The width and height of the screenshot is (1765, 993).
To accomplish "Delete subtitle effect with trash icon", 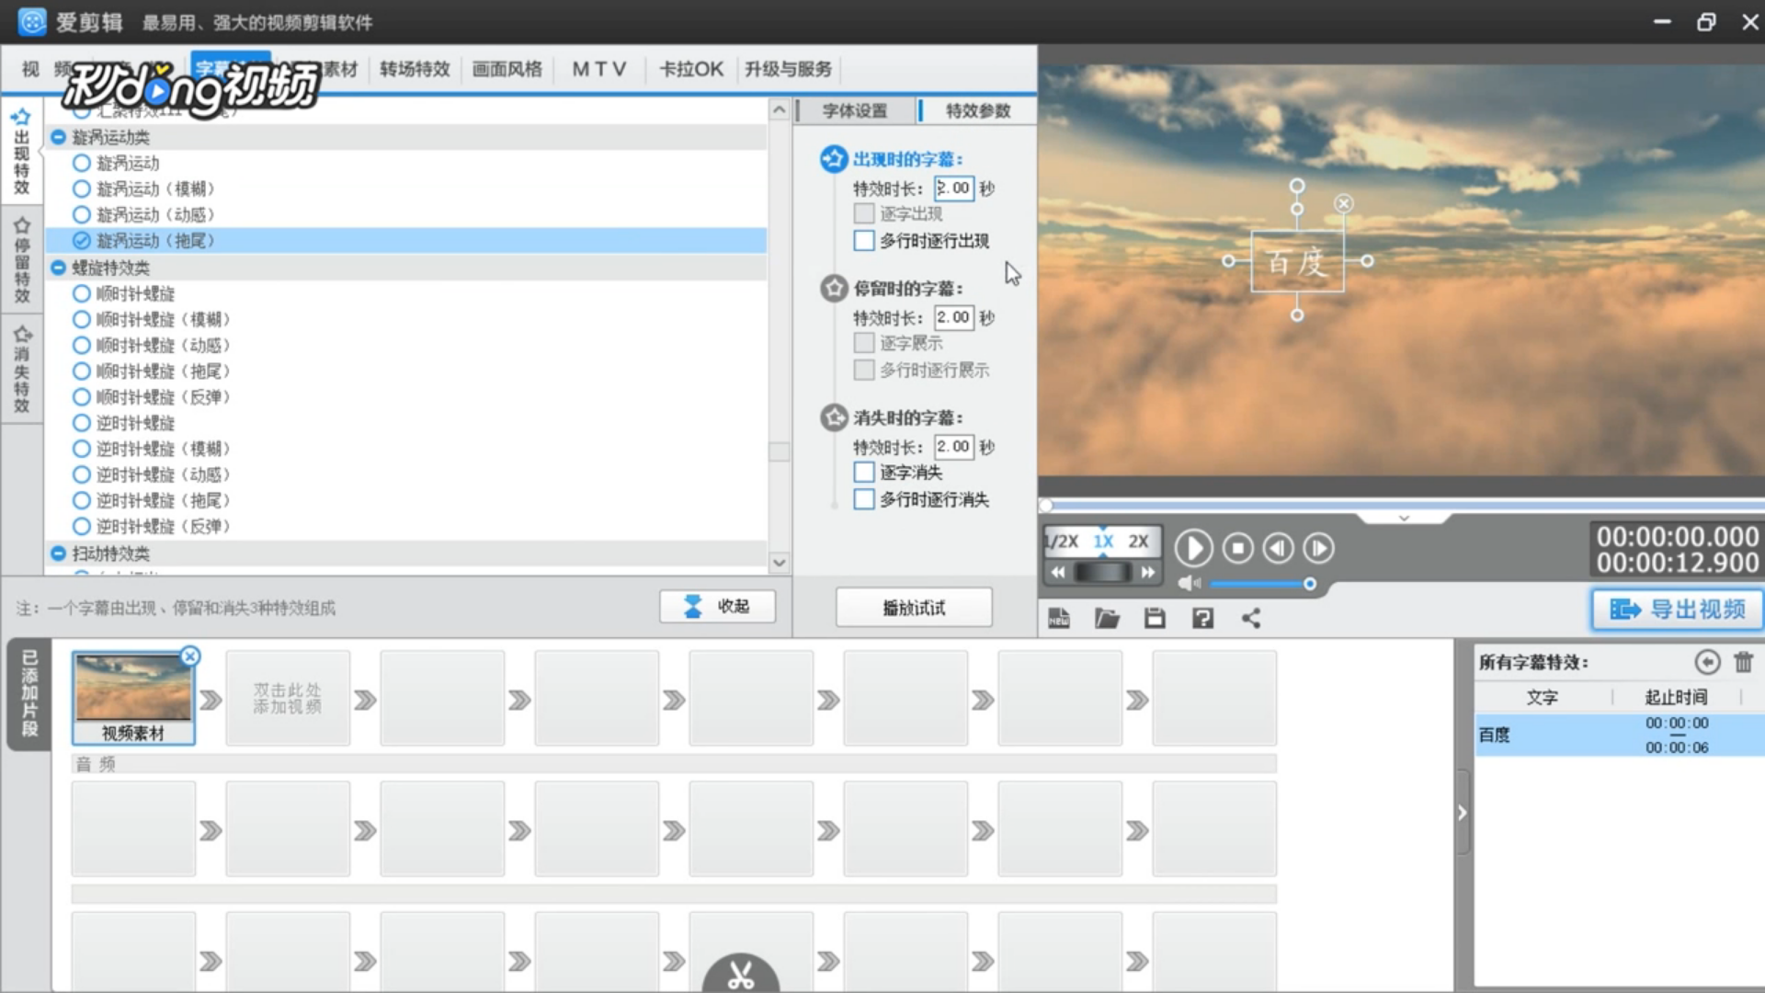I will pos(1744,662).
